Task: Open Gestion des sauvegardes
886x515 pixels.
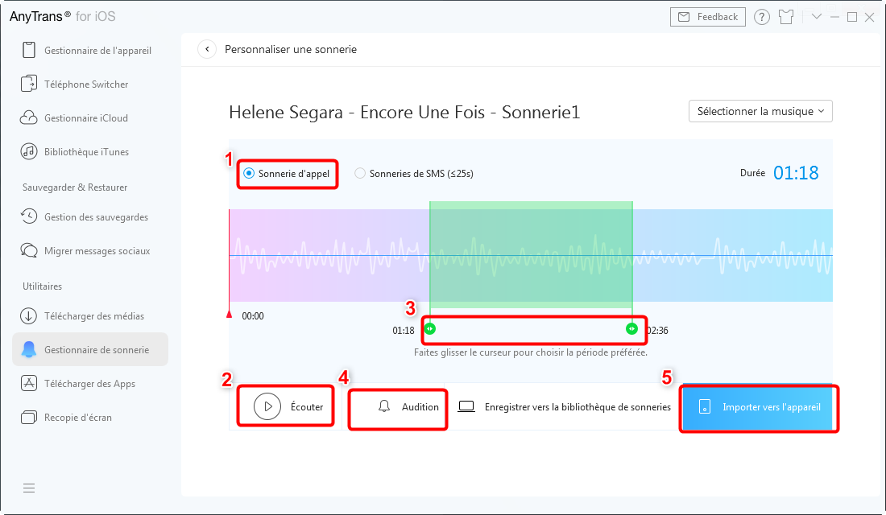Action: click(x=90, y=216)
